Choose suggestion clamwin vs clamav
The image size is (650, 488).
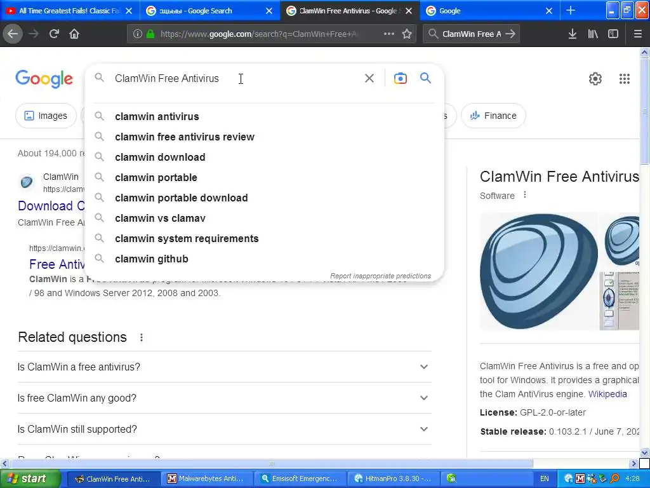[264, 219]
